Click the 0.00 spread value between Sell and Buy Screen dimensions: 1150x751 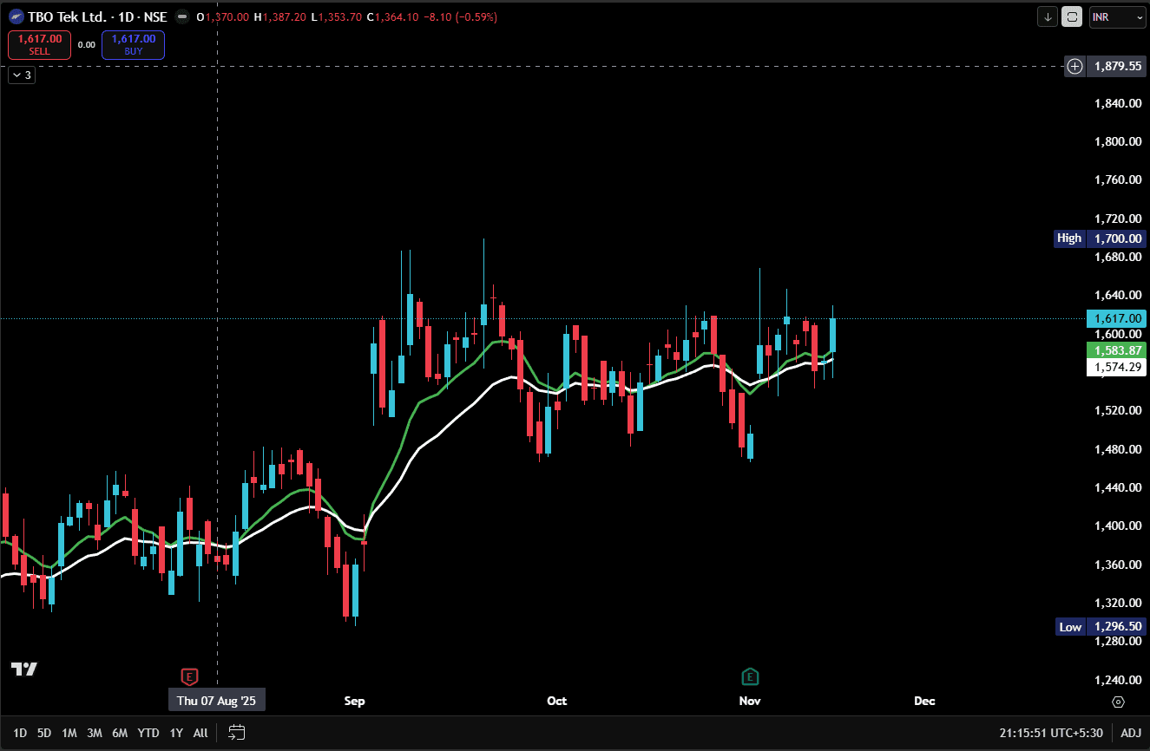pyautogui.click(x=87, y=44)
